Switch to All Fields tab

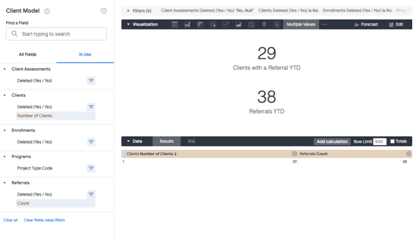(28, 54)
